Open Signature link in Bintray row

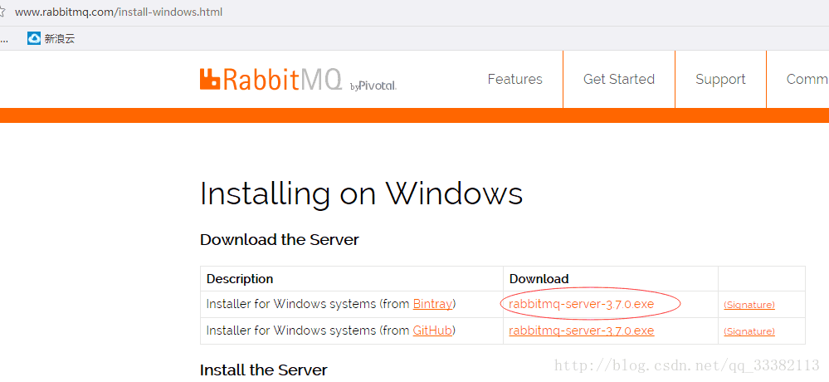coord(749,305)
